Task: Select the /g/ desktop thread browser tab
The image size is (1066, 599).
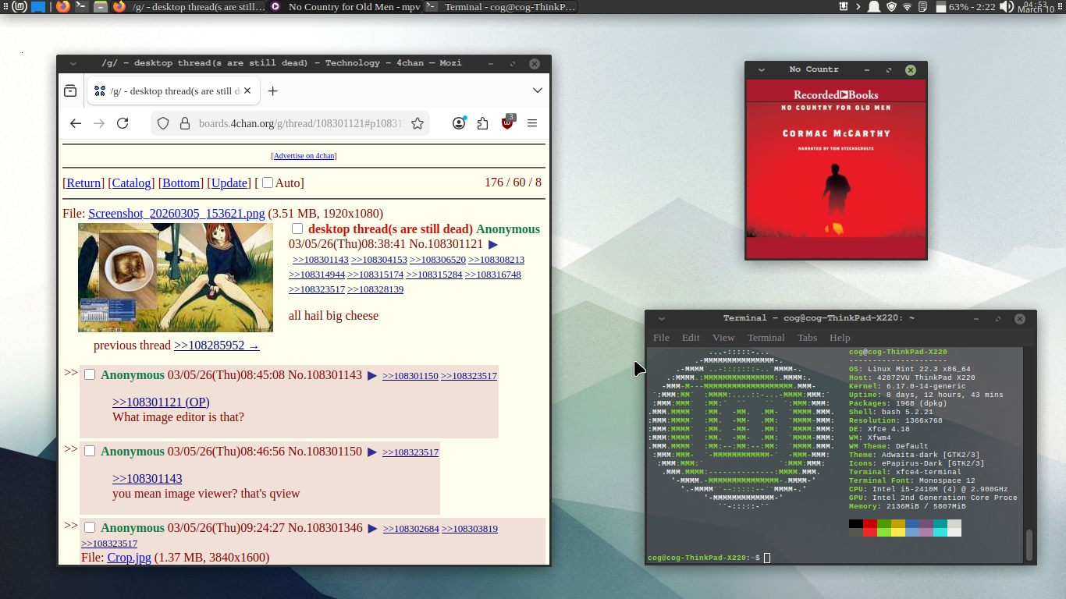Action: (173, 90)
